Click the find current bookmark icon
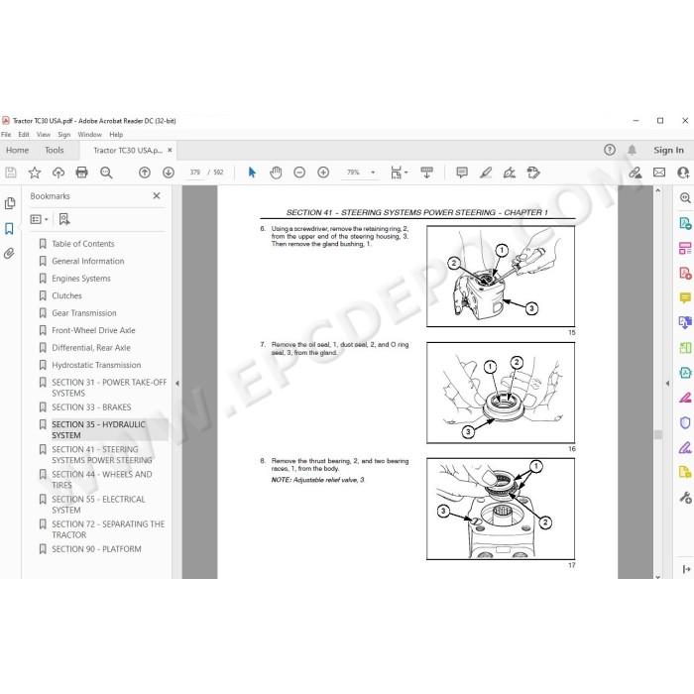 point(64,219)
